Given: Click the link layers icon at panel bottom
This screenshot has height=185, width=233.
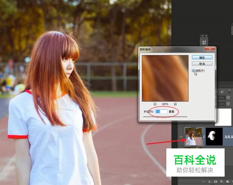Looking at the screenshot, I should (x=203, y=182).
